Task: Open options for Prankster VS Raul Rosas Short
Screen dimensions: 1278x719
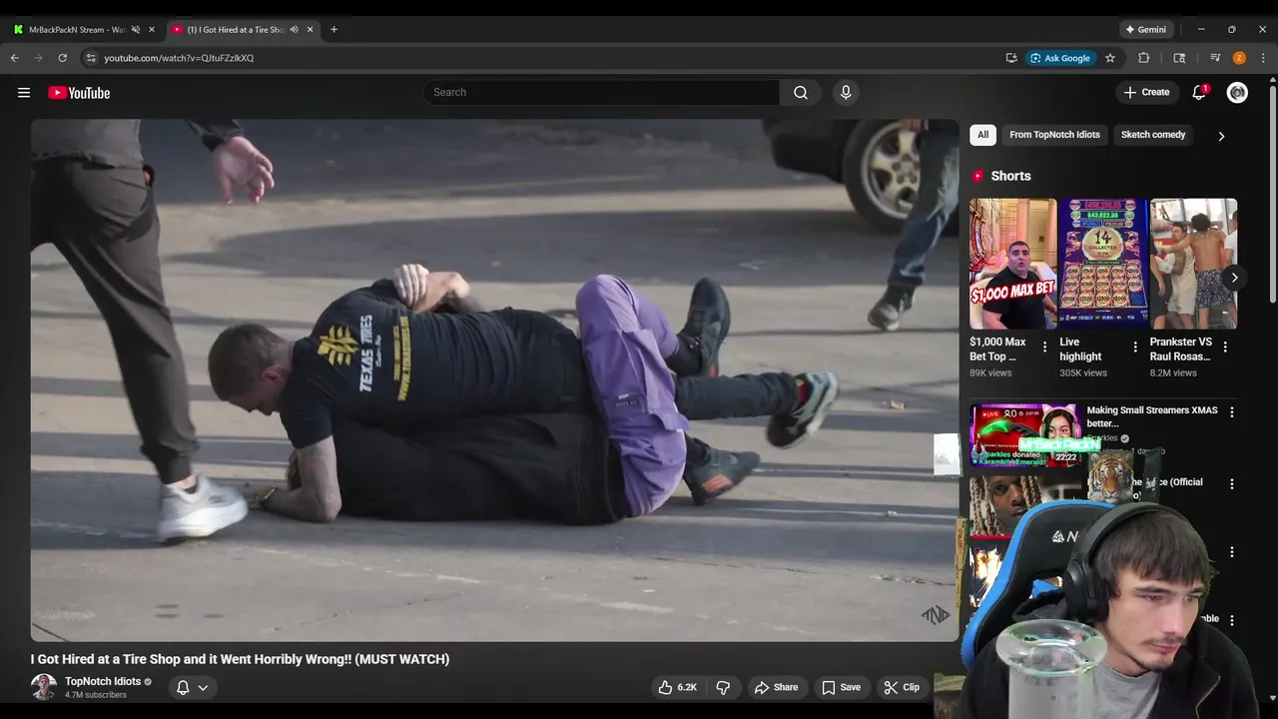Action: 1225,348
